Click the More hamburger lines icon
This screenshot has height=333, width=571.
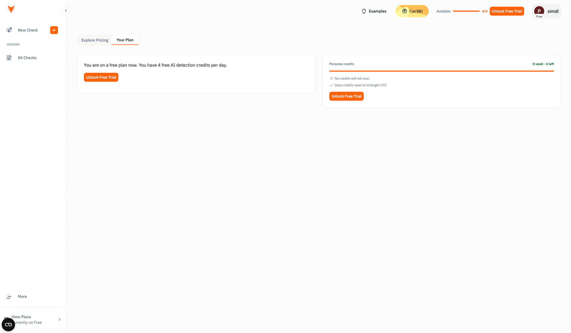pos(9,296)
